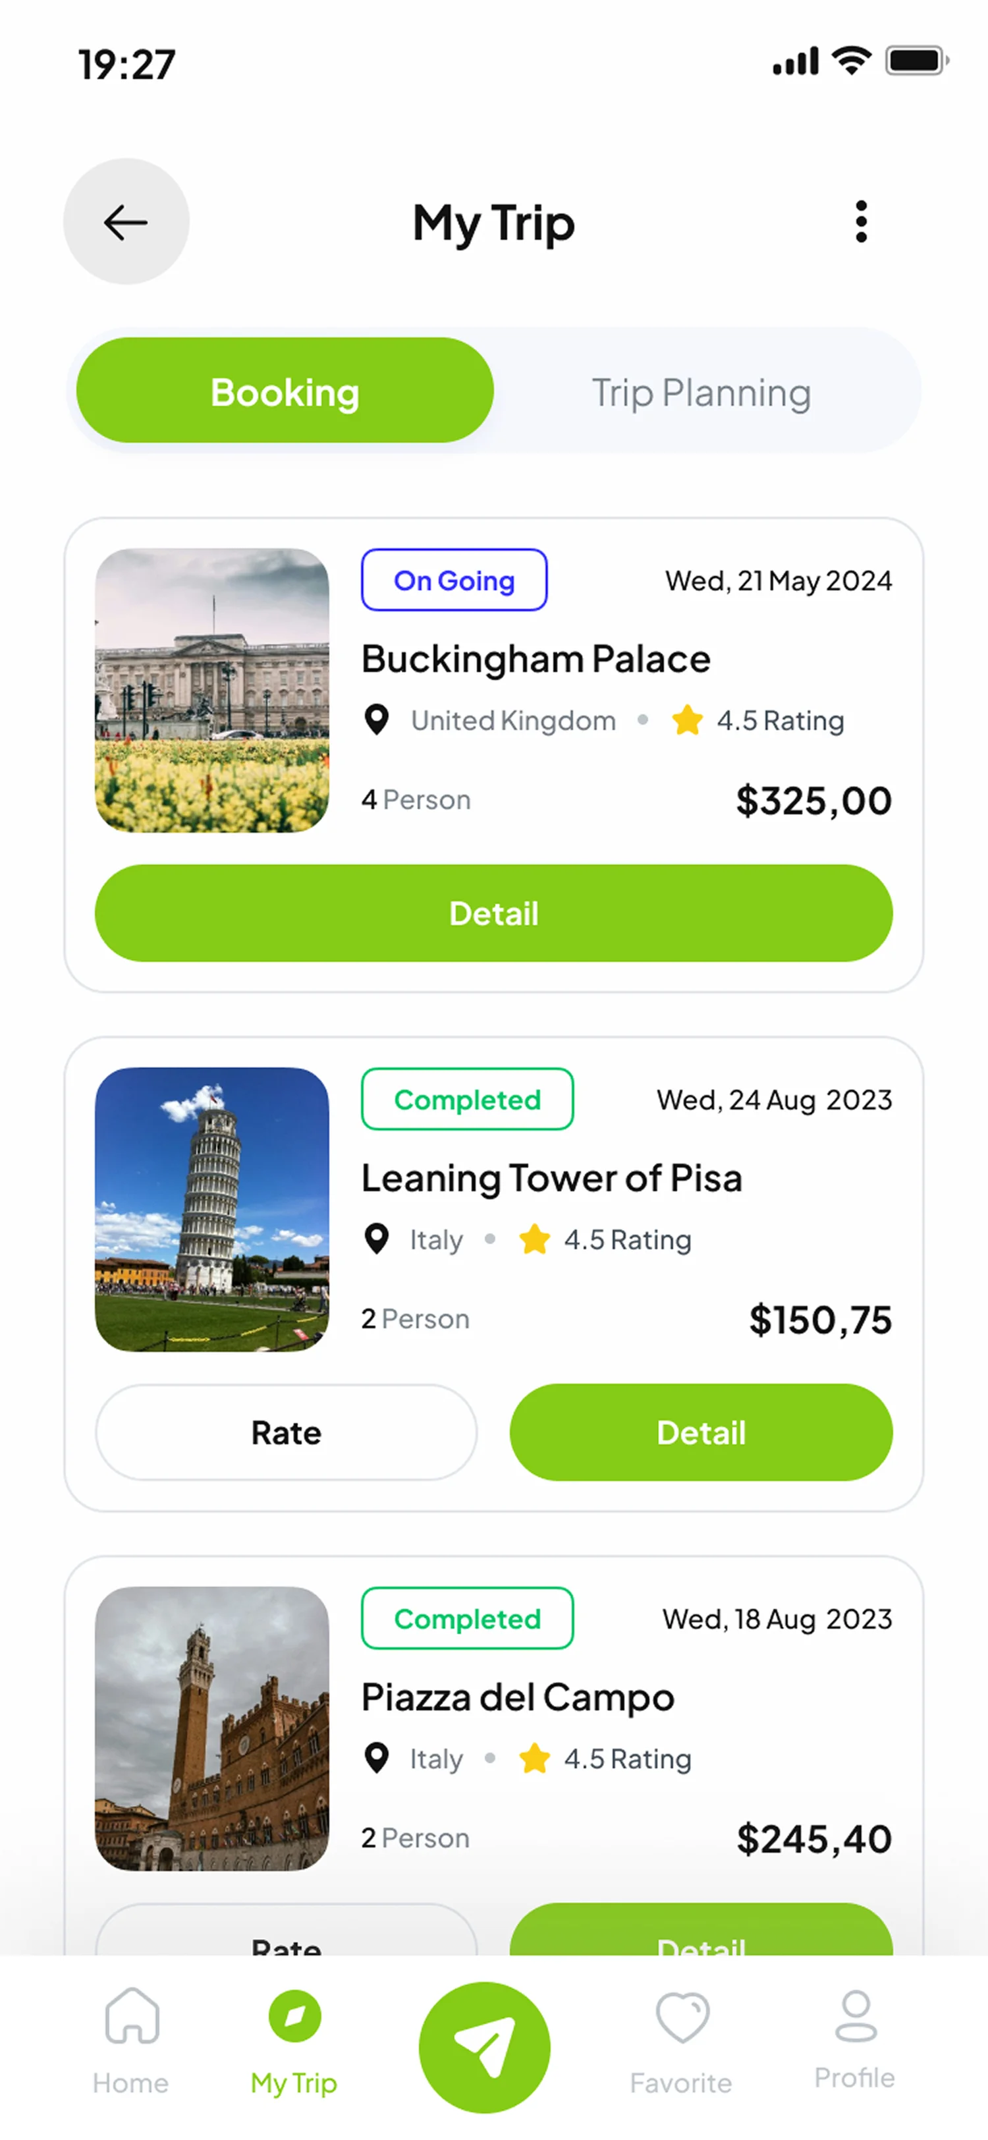The image size is (988, 2140).
Task: Open Detail for Buckingham Palace booking
Action: tap(494, 913)
